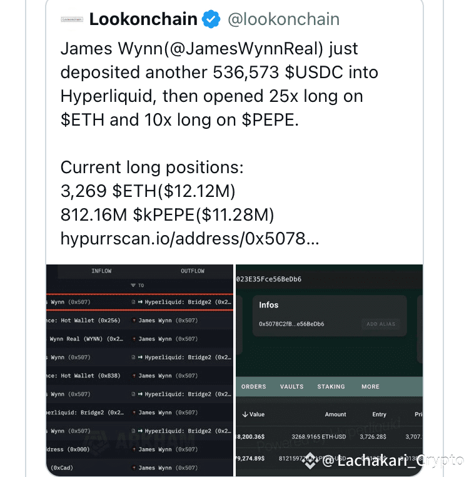This screenshot has height=477, width=469.
Task: Switch to the INFLOW tab
Action: pyautogui.click(x=101, y=271)
